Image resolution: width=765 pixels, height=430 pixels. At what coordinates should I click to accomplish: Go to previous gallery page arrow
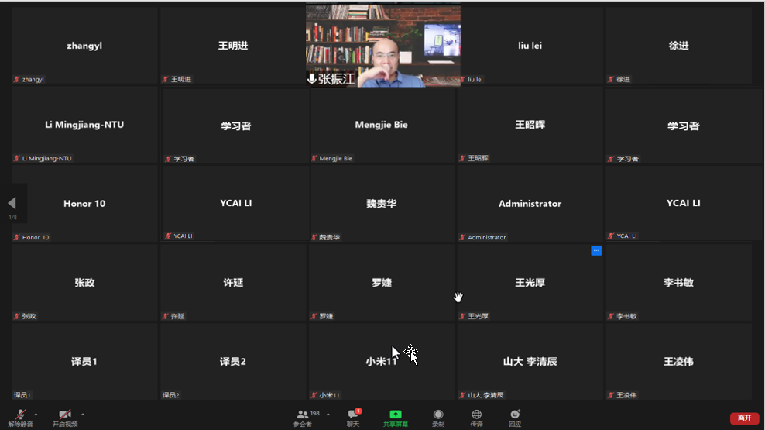pyautogui.click(x=12, y=203)
